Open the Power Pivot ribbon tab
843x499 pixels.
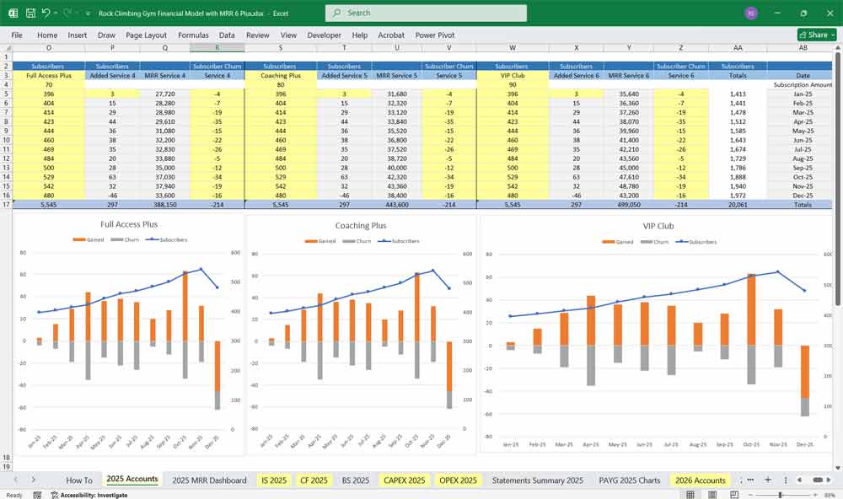(x=434, y=35)
